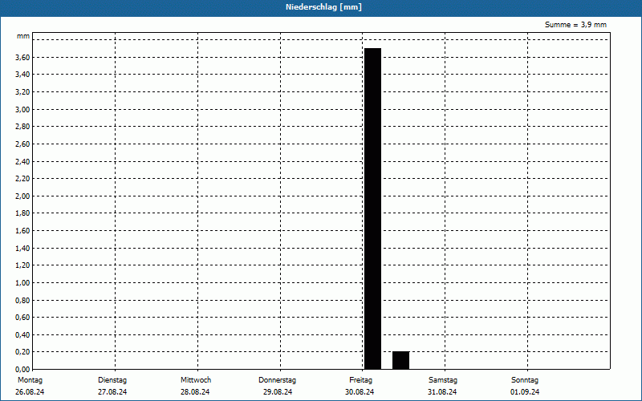
Task: Click the small second bar on Friday
Action: coord(400,360)
